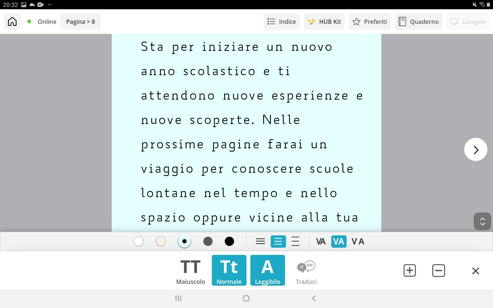This screenshot has height=308, width=493.
Task: Open the Traduci translate tool
Action: pyautogui.click(x=306, y=271)
